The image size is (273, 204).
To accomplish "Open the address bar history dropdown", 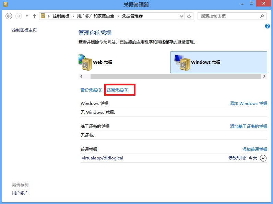I will [x=181, y=16].
